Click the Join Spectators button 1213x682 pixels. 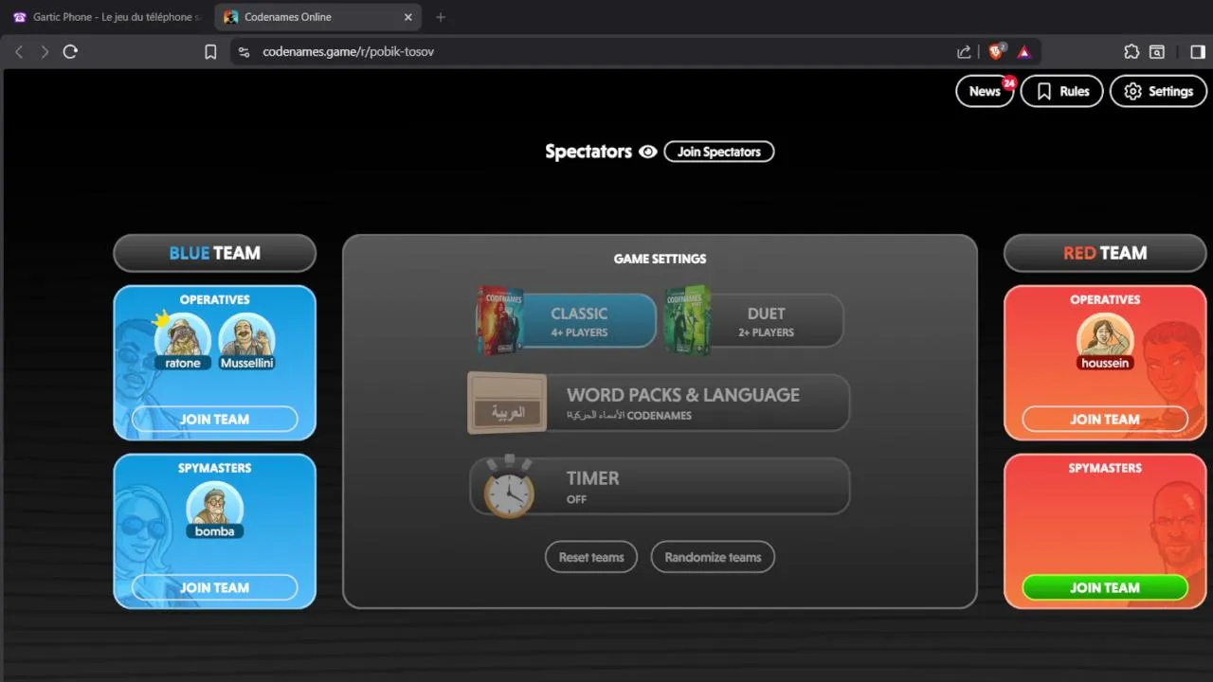pyautogui.click(x=718, y=152)
